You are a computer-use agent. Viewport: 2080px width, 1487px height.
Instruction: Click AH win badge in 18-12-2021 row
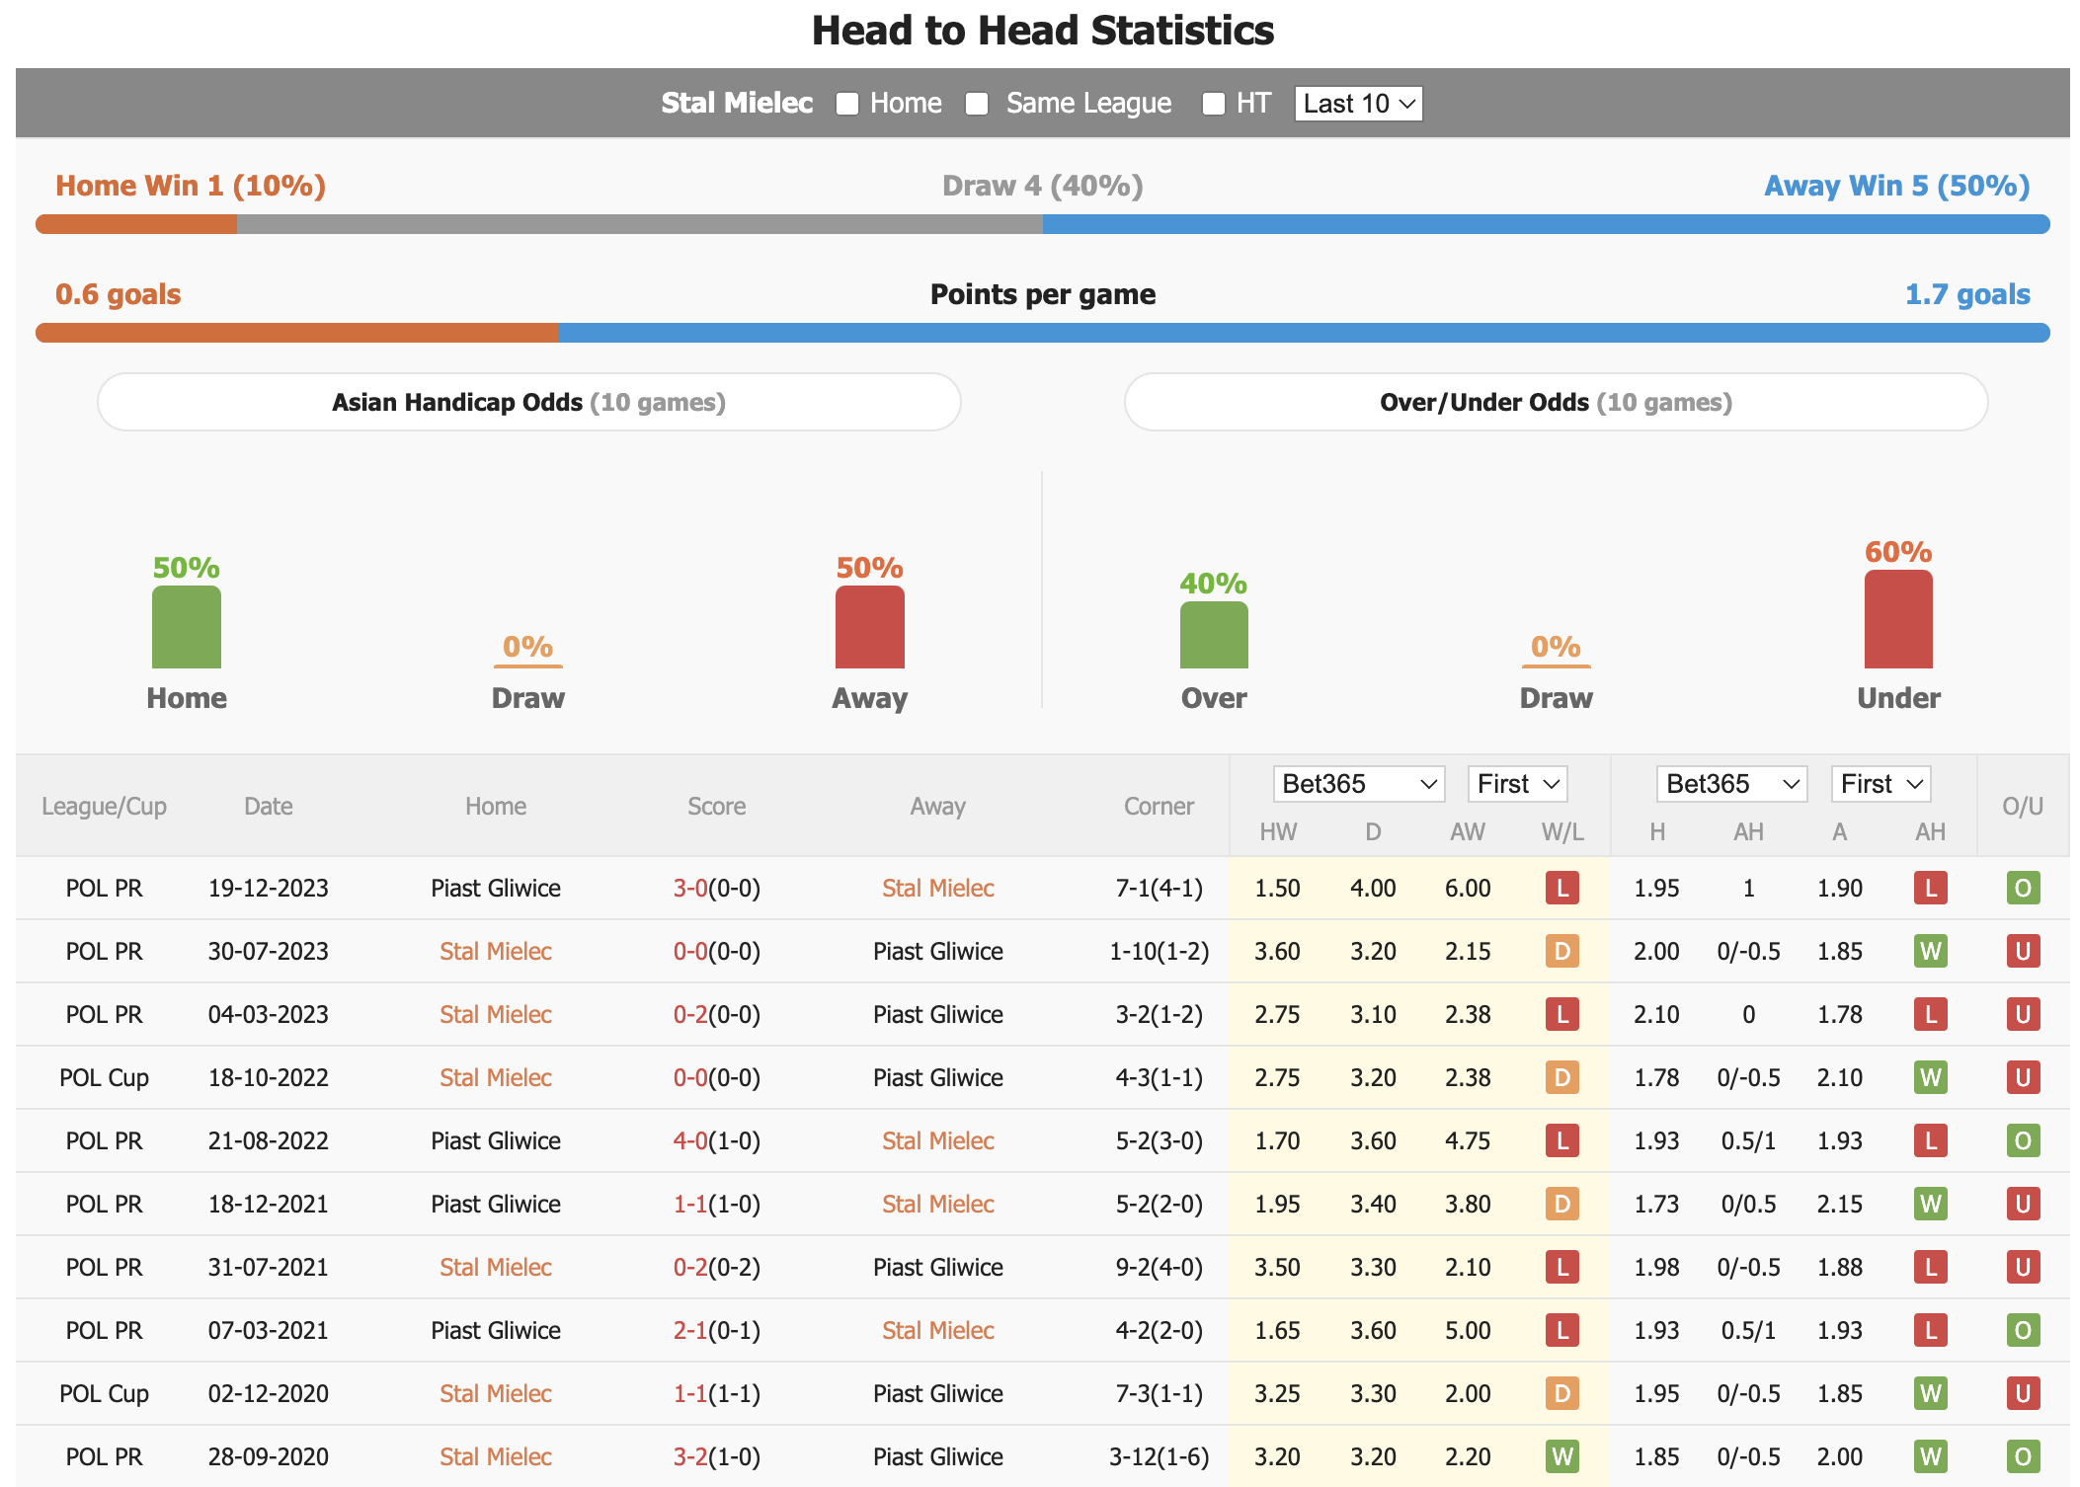pos(1931,1204)
